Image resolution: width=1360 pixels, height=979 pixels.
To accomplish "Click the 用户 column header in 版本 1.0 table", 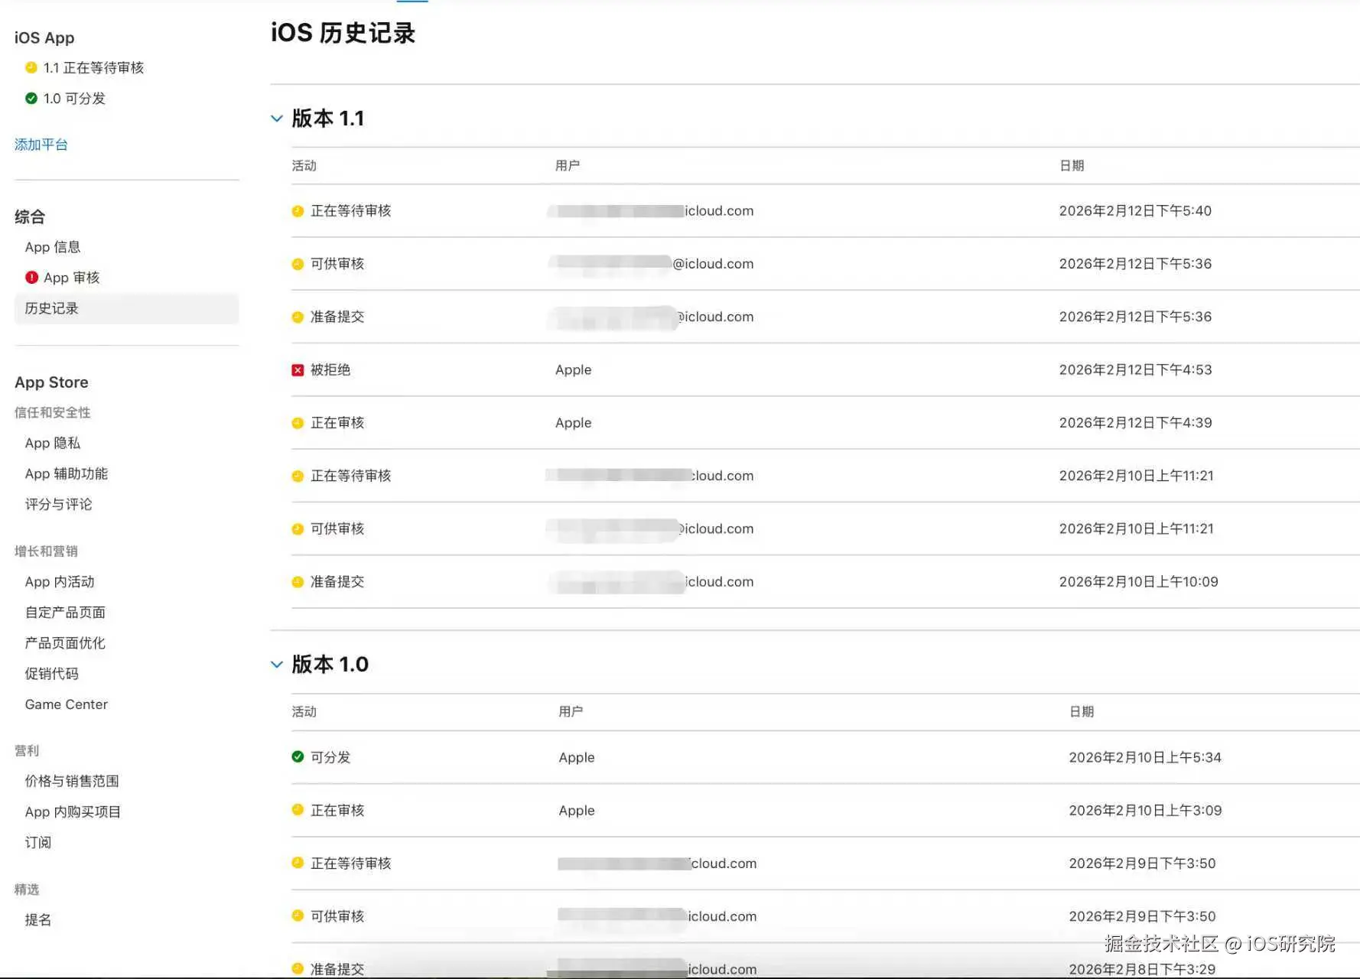I will 571,712.
